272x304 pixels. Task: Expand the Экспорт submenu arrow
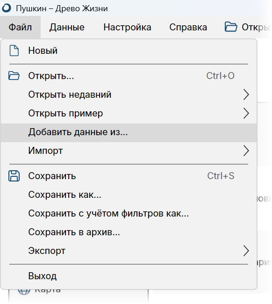[246, 251]
